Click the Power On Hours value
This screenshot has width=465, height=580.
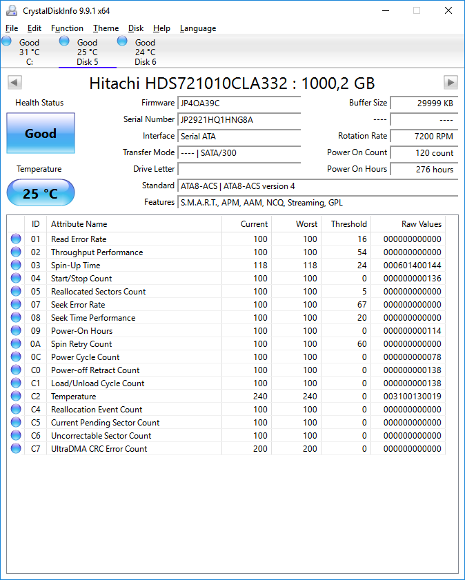tap(424, 170)
